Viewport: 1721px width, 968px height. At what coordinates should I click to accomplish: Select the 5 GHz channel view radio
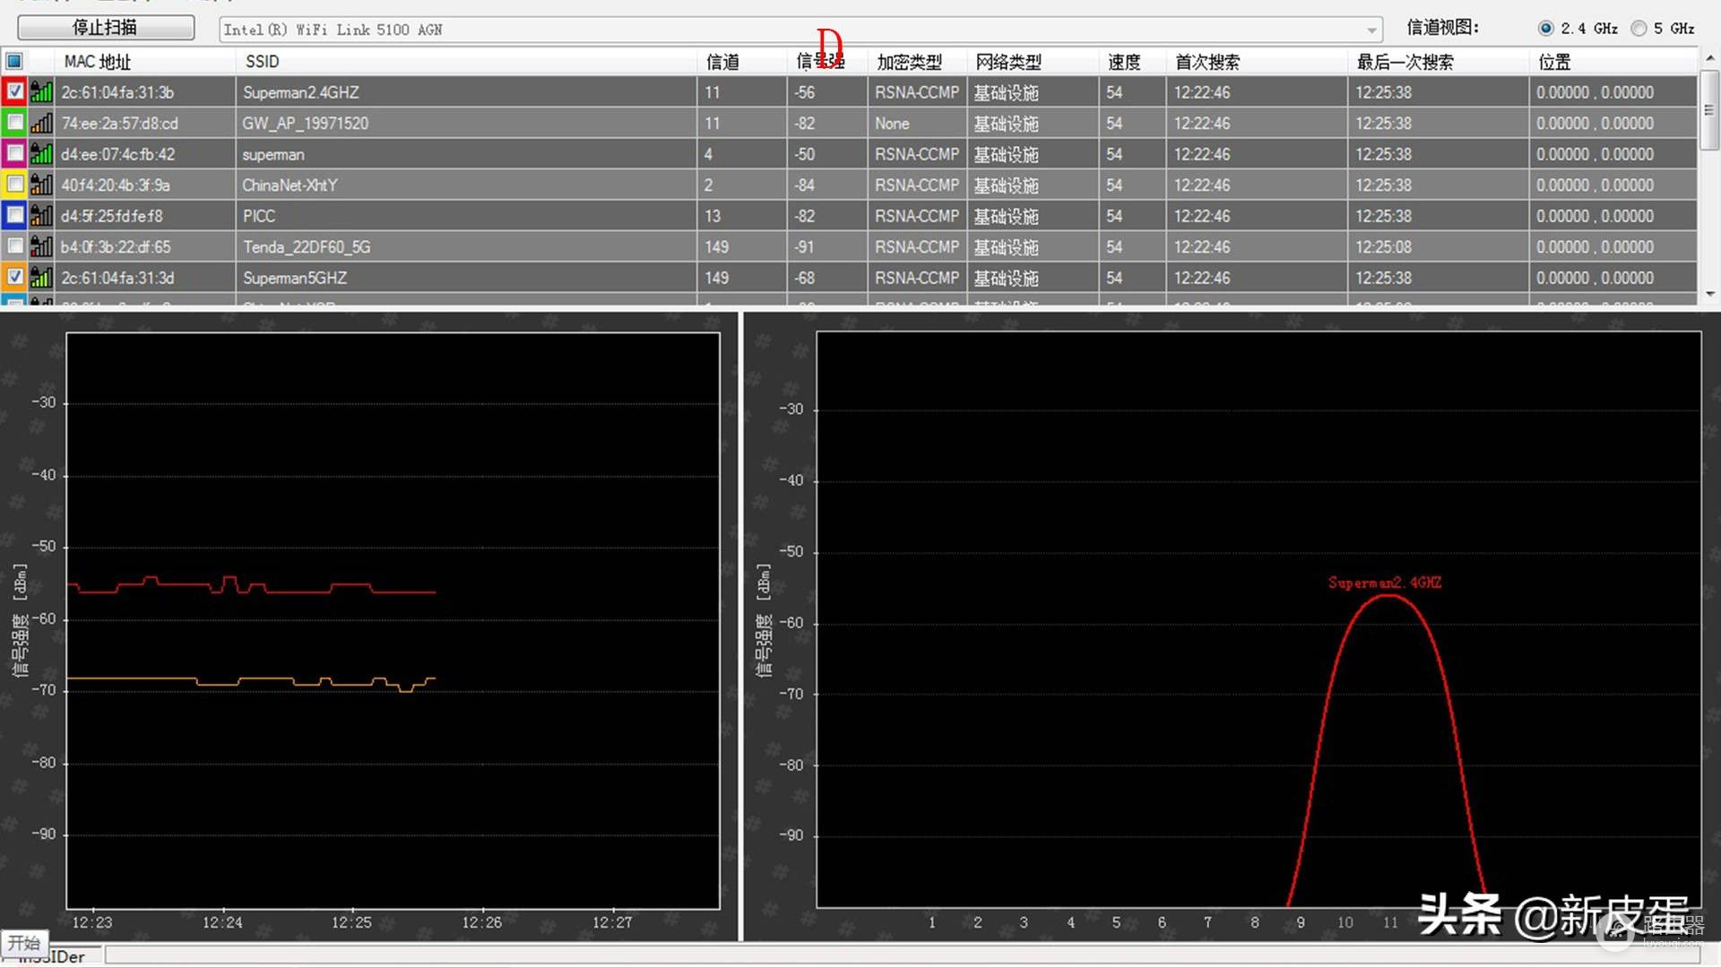point(1639,29)
